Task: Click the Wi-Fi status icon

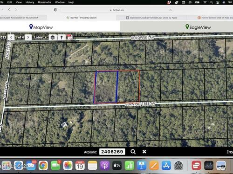Action: 205,2
